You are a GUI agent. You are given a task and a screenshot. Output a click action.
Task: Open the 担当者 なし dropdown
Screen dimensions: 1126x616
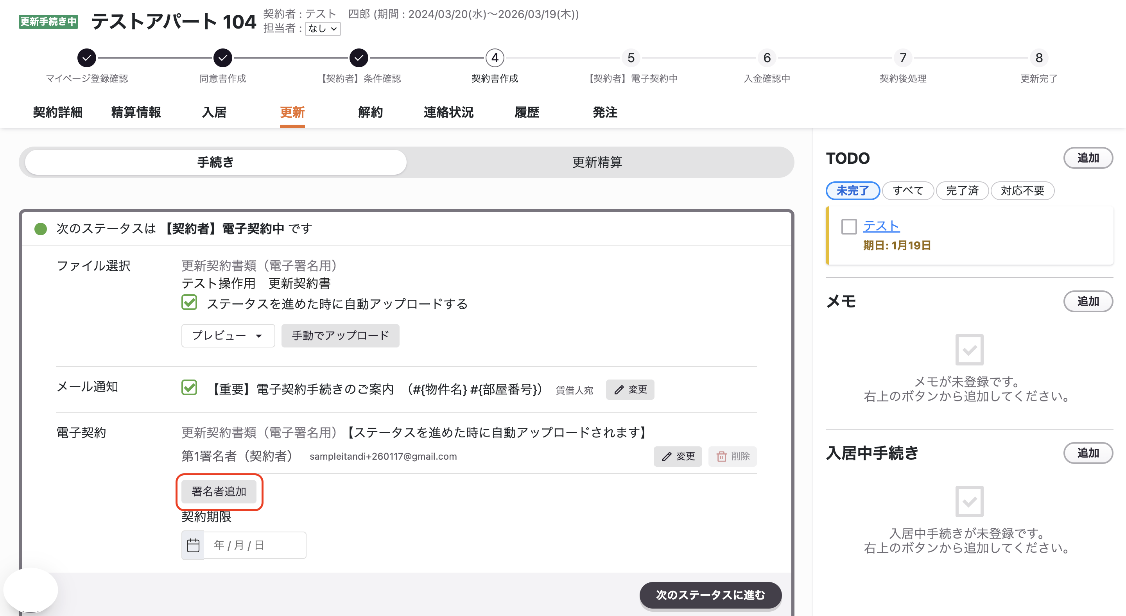323,29
